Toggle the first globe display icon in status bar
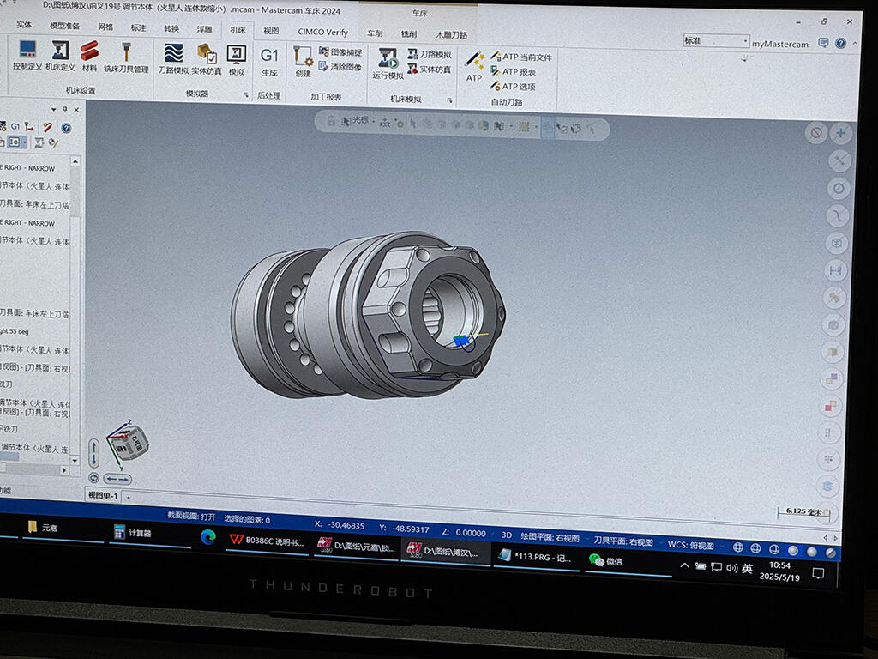The width and height of the screenshot is (878, 659). coord(738,547)
